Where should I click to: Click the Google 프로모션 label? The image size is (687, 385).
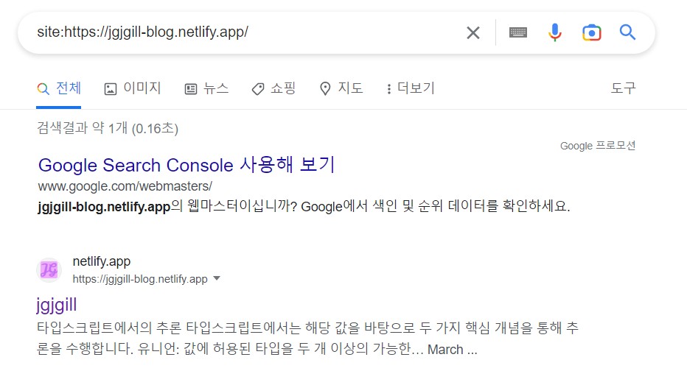coord(598,146)
